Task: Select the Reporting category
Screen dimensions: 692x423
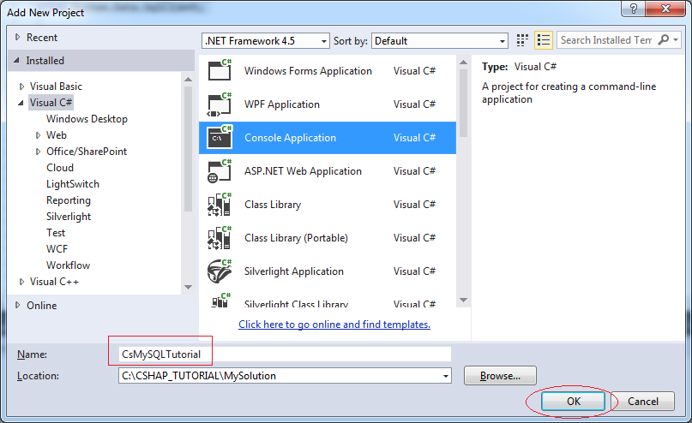Action: (69, 200)
